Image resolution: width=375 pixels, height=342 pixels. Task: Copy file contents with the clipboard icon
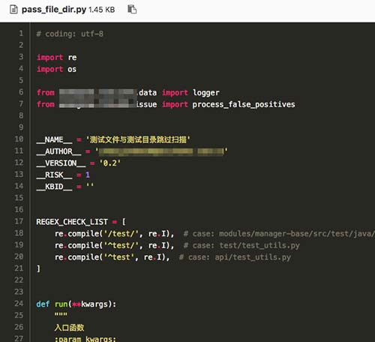coord(132,9)
